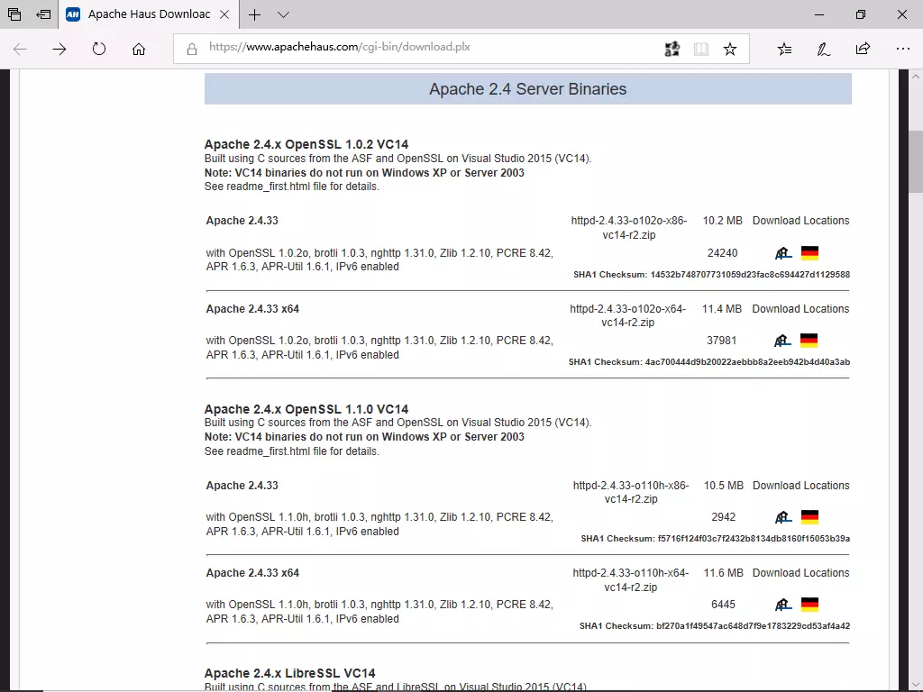
Task: Click download count 6445
Action: (724, 605)
